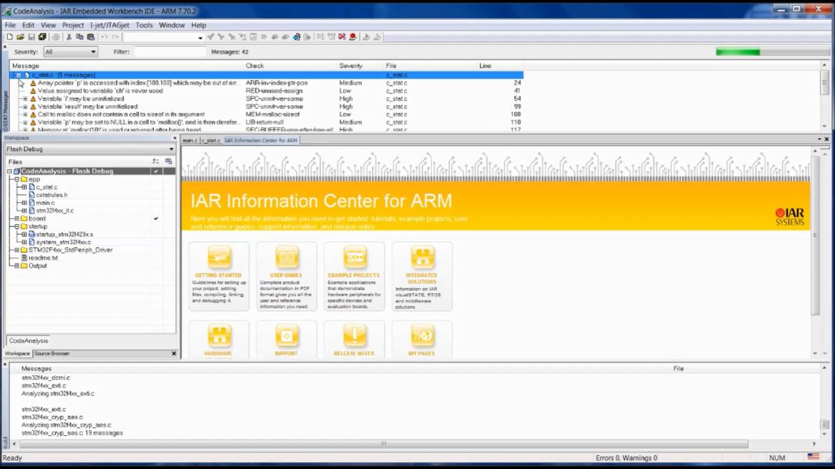This screenshot has width=835, height=469.
Task: Click the Toggle Breakpoint red icon
Action: coord(353,36)
